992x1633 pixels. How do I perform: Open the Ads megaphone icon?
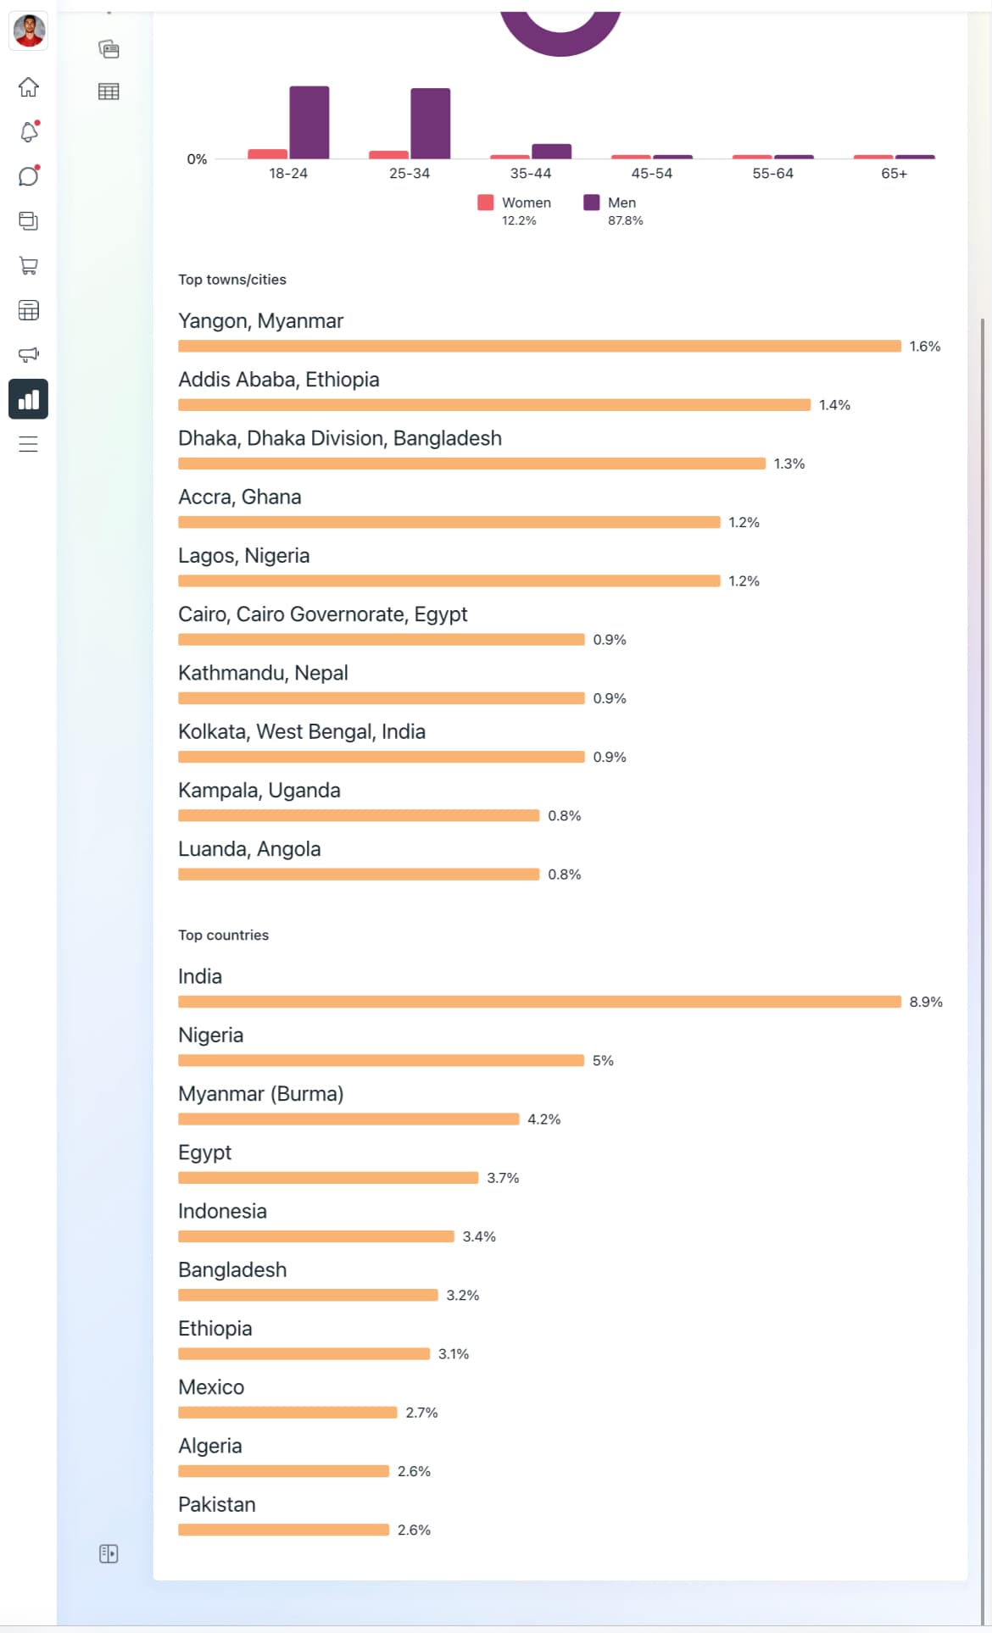28,354
